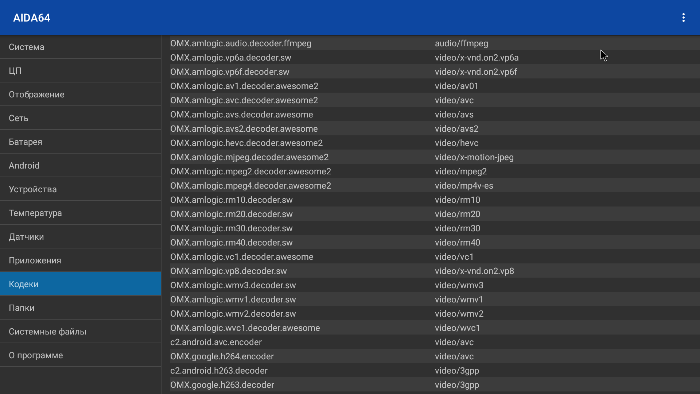Select the OMX.amlogic.rm10.decoder.sw row
Viewport: 700px width, 394px height.
[435, 200]
